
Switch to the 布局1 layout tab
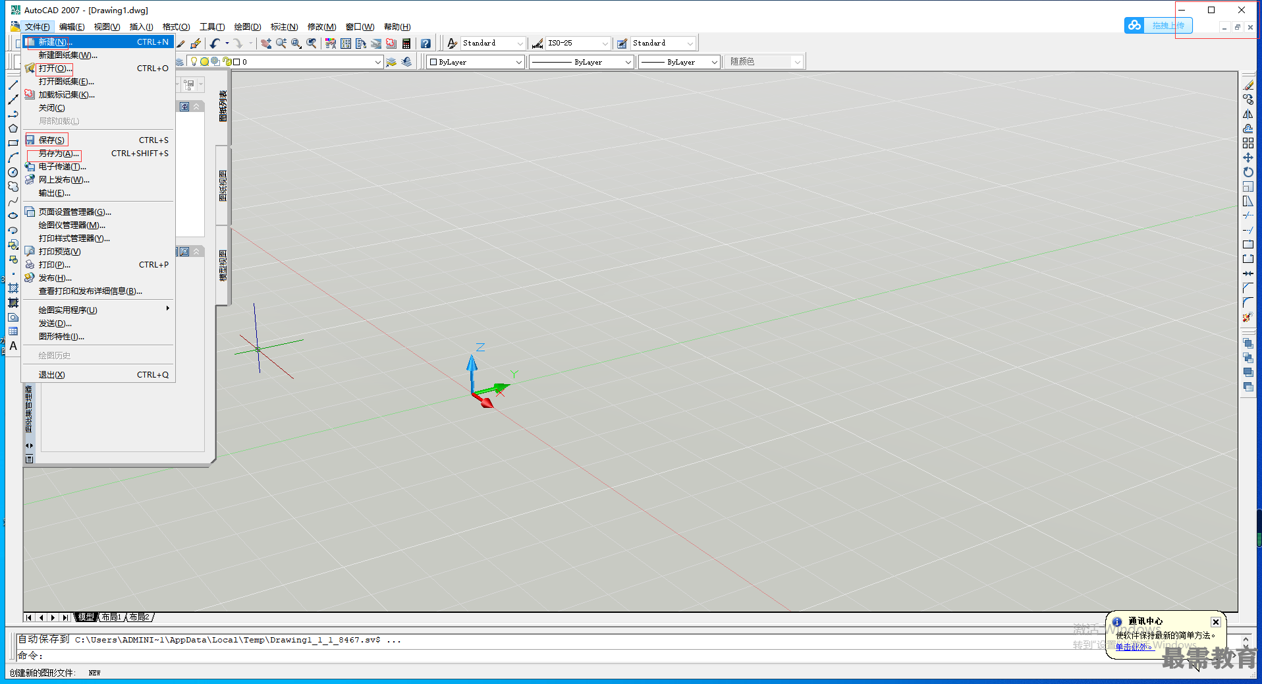tap(111, 617)
